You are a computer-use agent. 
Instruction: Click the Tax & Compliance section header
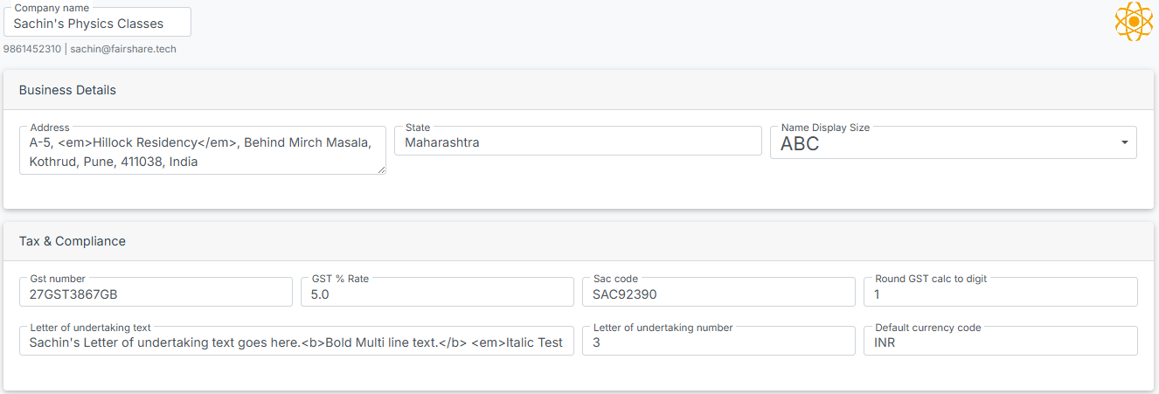tap(73, 241)
